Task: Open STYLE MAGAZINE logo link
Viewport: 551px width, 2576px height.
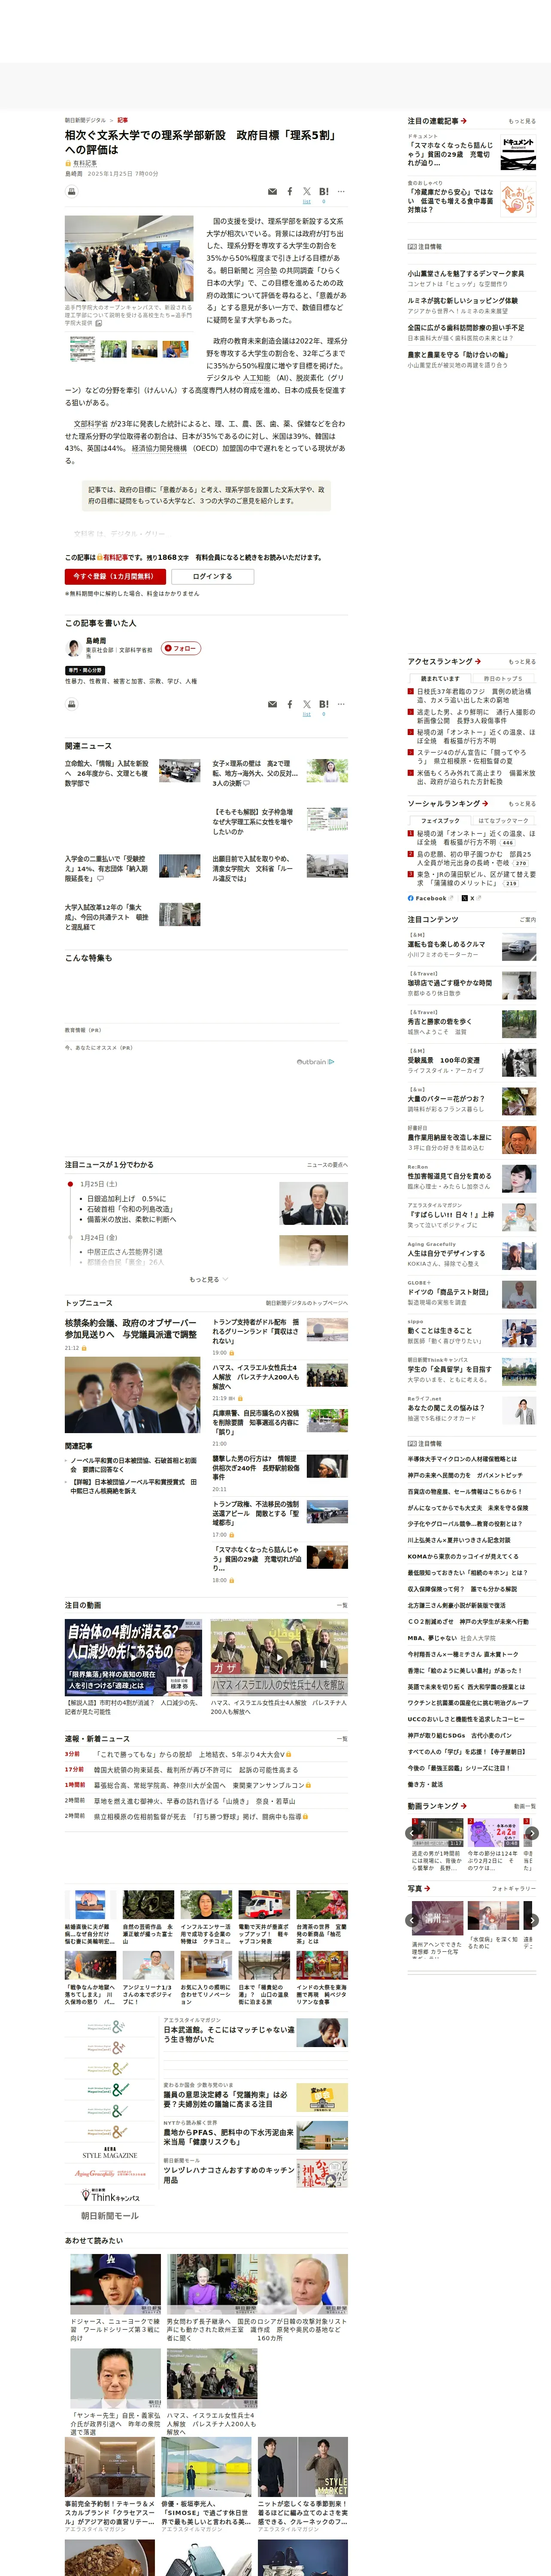Action: (x=110, y=2153)
